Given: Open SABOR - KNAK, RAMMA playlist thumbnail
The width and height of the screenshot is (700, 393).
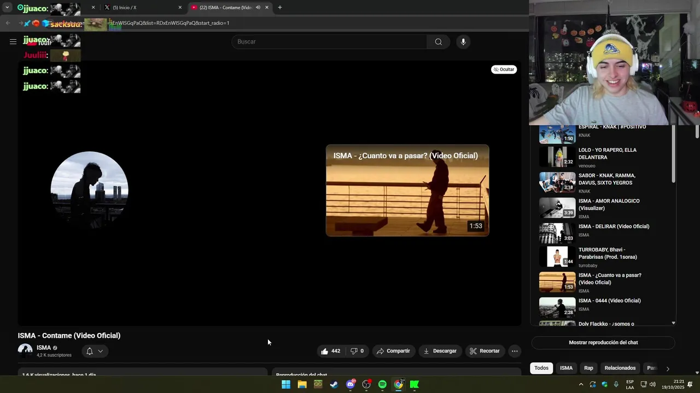Looking at the screenshot, I should tap(557, 182).
